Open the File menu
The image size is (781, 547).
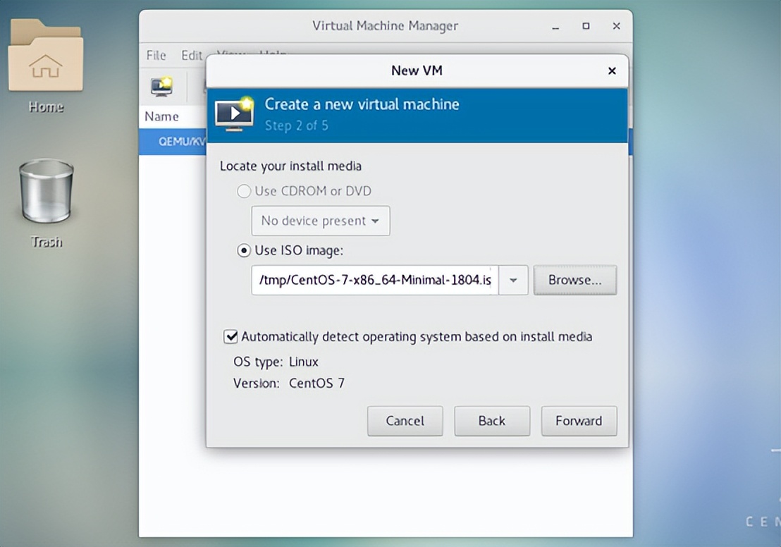[156, 55]
